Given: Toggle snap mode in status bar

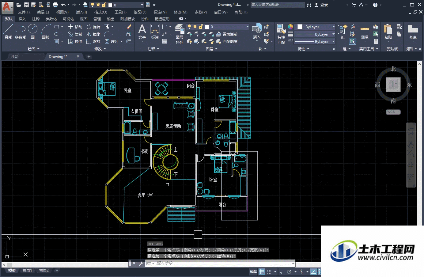Looking at the screenshot, I should [269, 271].
